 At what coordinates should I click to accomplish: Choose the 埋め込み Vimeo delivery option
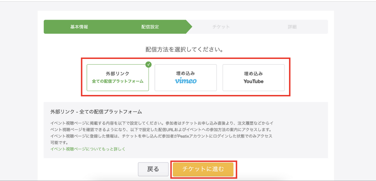tap(185, 78)
